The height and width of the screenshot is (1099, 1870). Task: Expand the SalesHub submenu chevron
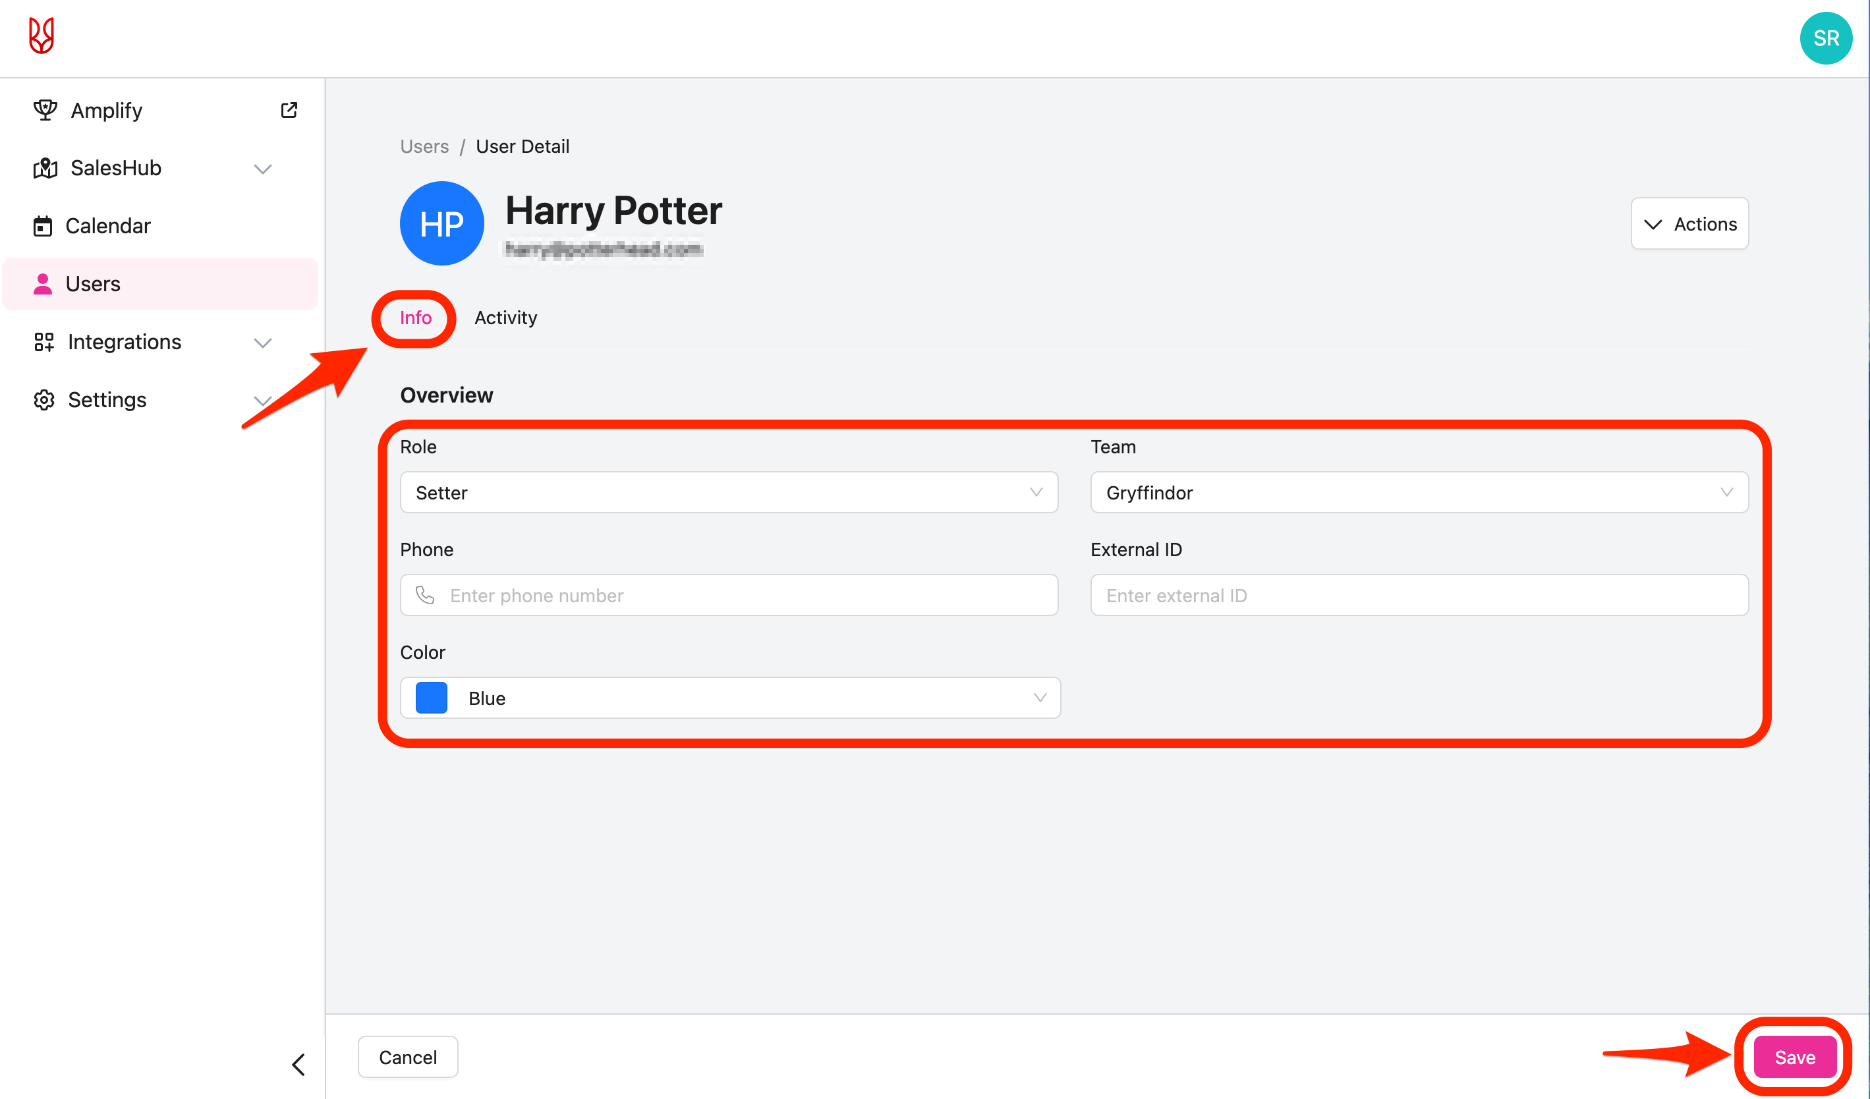[x=263, y=169]
